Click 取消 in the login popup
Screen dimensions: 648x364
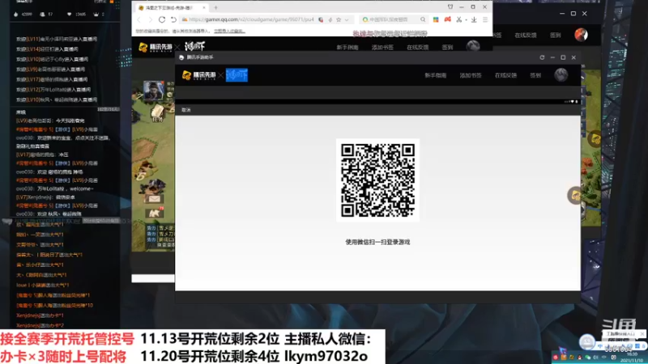click(x=186, y=110)
